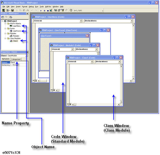Screen dimensions: 160x155
Task: Click Procedure View button in Class1 window
Action: click(68, 104)
